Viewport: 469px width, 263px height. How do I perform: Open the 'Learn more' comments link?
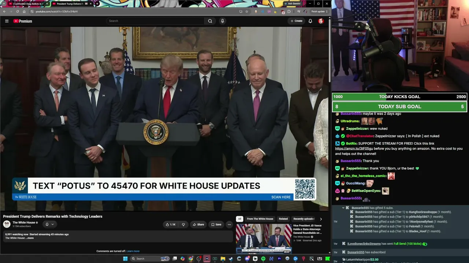point(133,251)
